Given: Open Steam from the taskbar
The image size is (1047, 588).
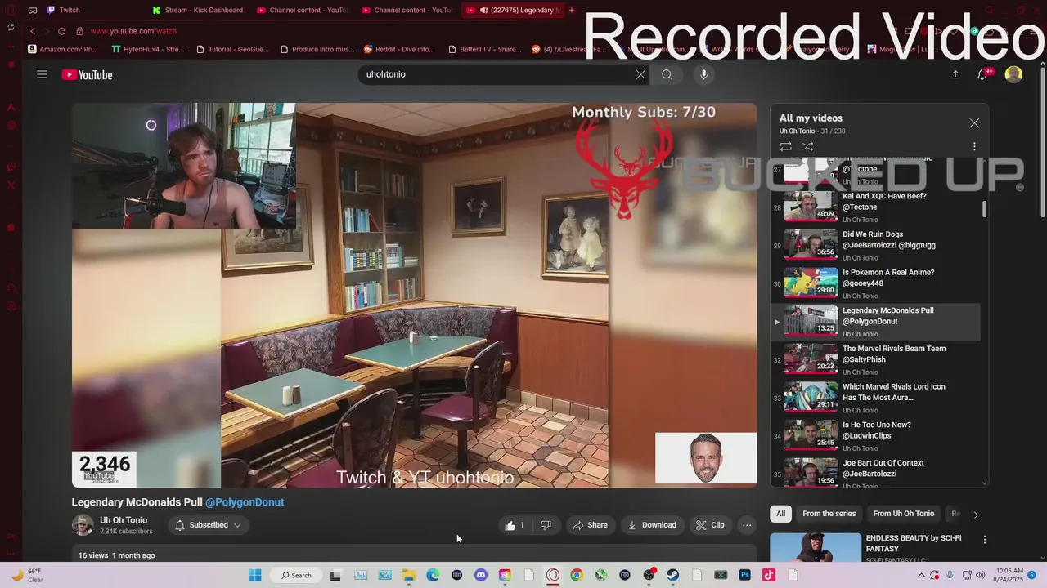Looking at the screenshot, I should (x=673, y=575).
